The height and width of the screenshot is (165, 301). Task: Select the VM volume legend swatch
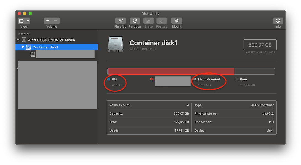[x=109, y=79]
